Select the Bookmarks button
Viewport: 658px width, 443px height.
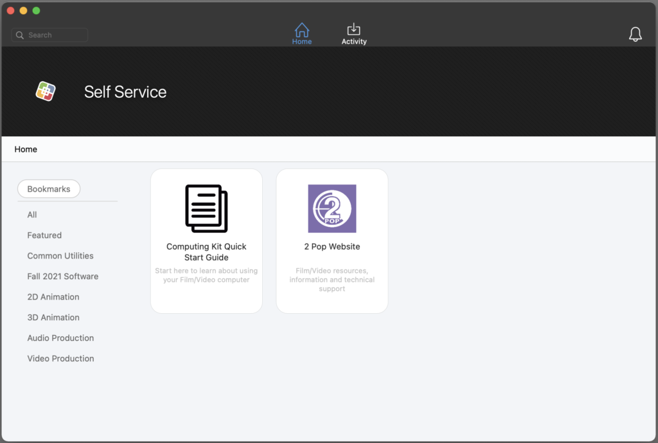tap(49, 189)
